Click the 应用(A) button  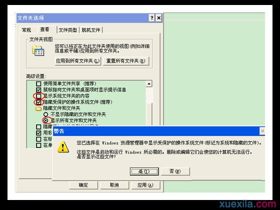coord(145,185)
